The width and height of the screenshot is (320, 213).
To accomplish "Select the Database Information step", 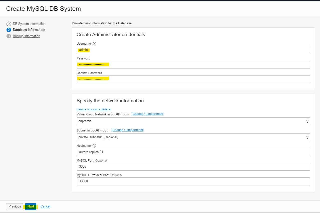I will [x=29, y=30].
